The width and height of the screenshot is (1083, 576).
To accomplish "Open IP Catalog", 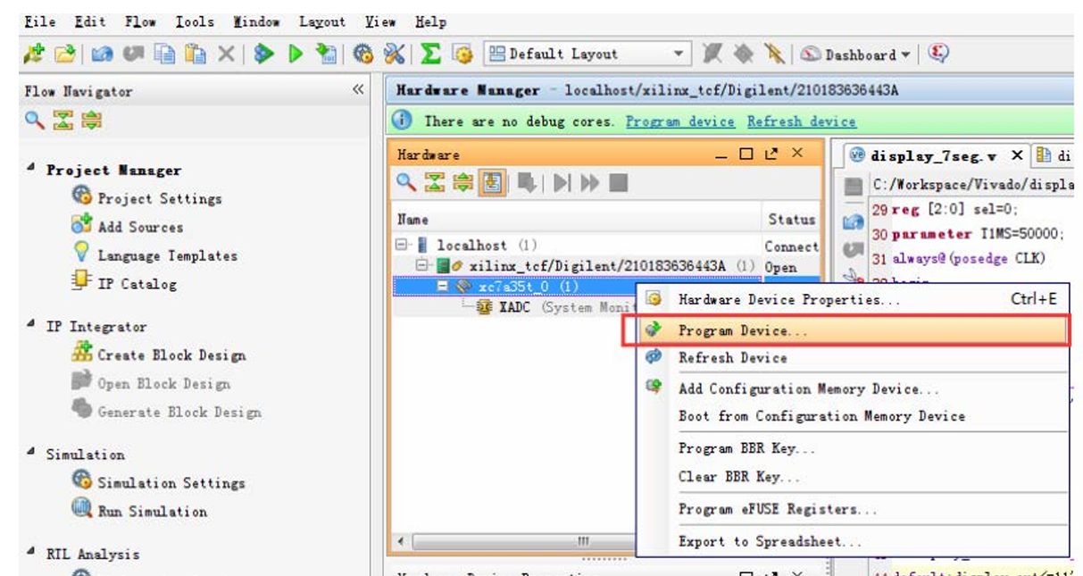I will [x=124, y=284].
